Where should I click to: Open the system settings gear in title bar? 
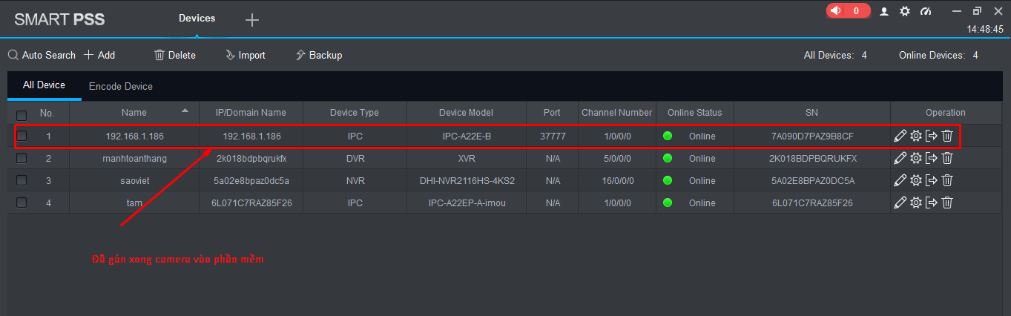(x=904, y=11)
